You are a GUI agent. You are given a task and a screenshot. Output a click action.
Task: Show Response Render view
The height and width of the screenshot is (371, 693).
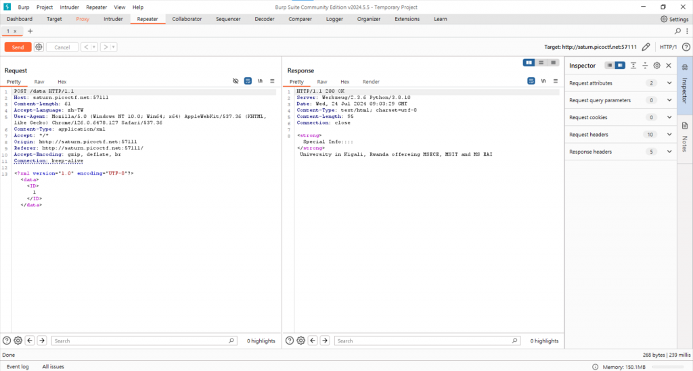[x=371, y=82]
